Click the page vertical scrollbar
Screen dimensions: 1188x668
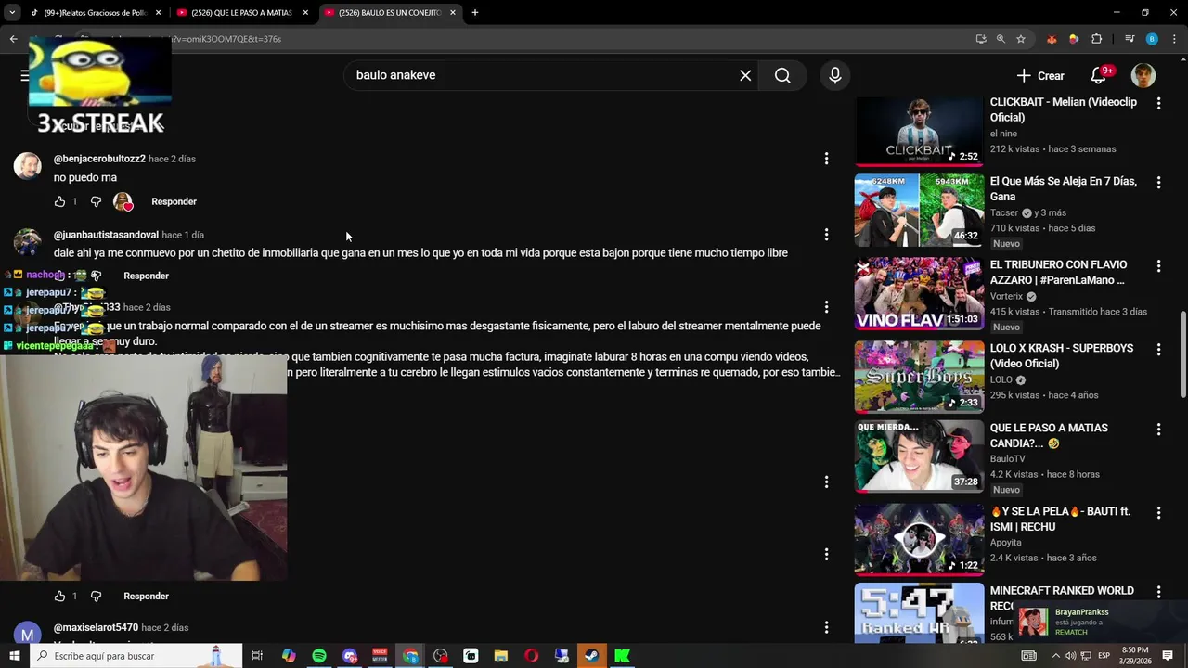pos(1182,353)
